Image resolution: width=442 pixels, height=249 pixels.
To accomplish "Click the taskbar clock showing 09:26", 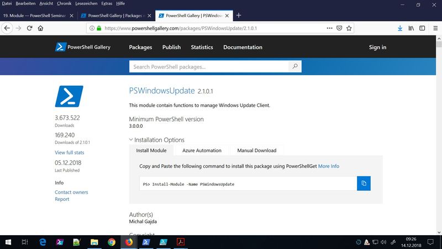I will click(x=411, y=242).
